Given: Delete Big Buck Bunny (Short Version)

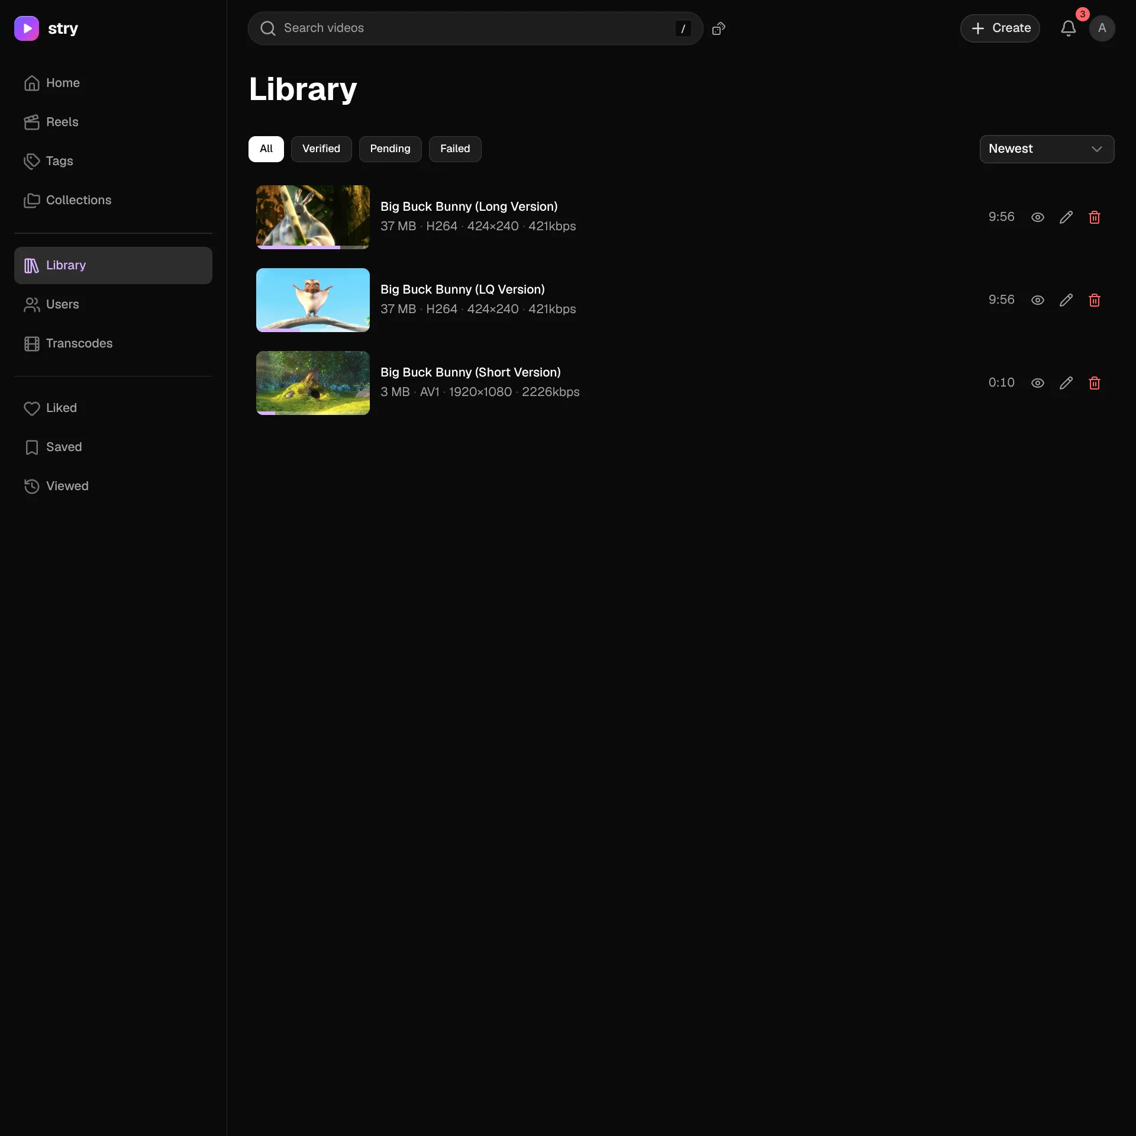Looking at the screenshot, I should point(1095,383).
